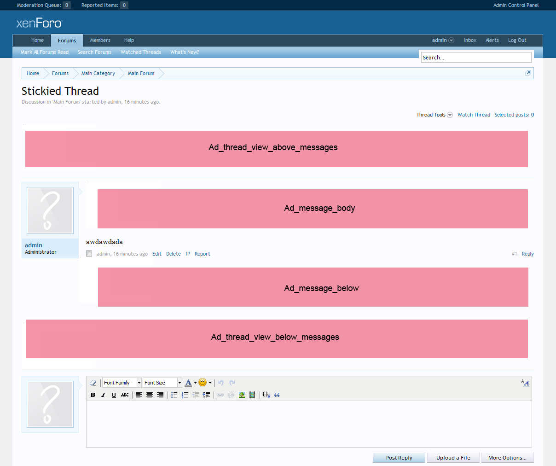This screenshot has height=466, width=556.
Task: Click the Remove Formatting eraser icon
Action: click(x=93, y=383)
